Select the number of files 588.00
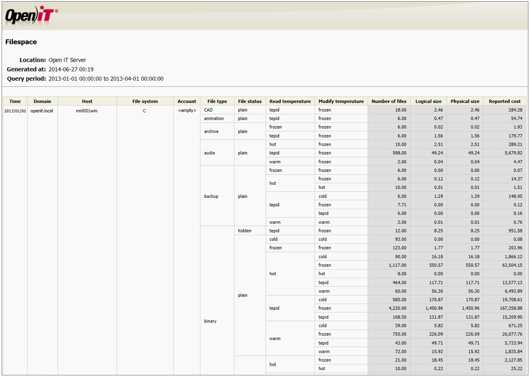This screenshot has width=530, height=377. 400,153
